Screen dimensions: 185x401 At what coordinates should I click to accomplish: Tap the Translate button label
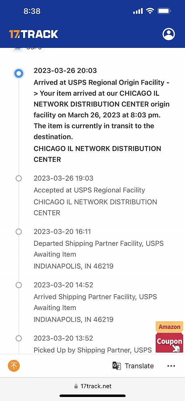[x=139, y=366]
